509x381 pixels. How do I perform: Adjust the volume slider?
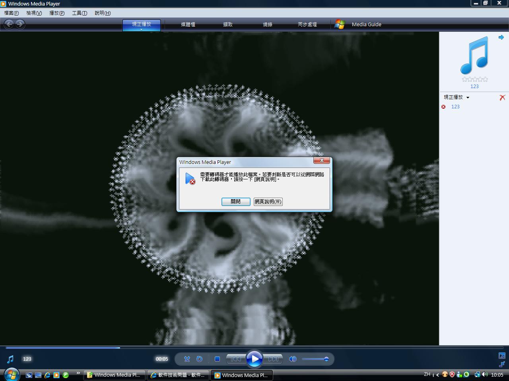click(x=315, y=359)
